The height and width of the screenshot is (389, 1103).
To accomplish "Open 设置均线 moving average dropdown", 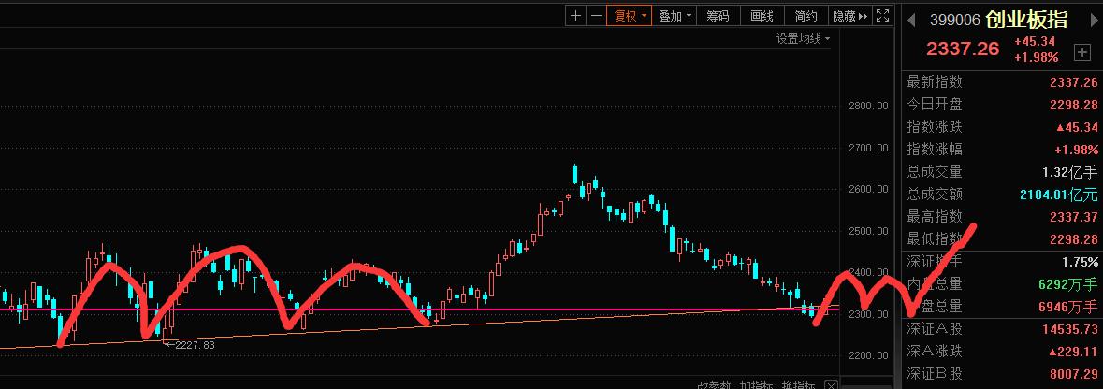I will click(x=803, y=38).
